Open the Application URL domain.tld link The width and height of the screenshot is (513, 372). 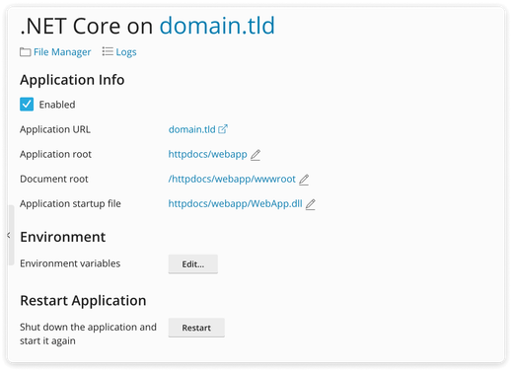191,129
